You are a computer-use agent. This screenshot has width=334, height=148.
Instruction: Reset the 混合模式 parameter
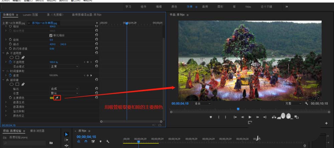coord(97,66)
